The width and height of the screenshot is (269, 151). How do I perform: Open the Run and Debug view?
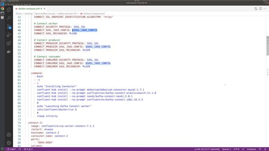tap(9, 35)
